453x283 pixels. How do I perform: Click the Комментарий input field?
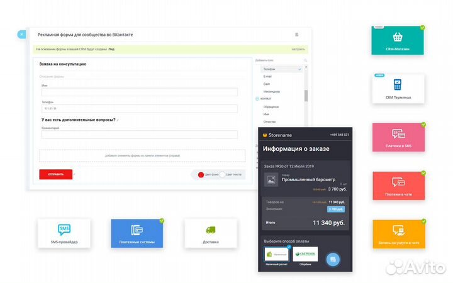tap(138, 135)
